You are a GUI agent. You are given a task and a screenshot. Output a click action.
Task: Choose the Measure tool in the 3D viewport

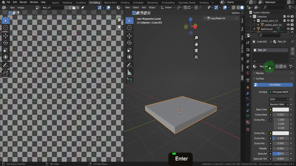click(129, 73)
